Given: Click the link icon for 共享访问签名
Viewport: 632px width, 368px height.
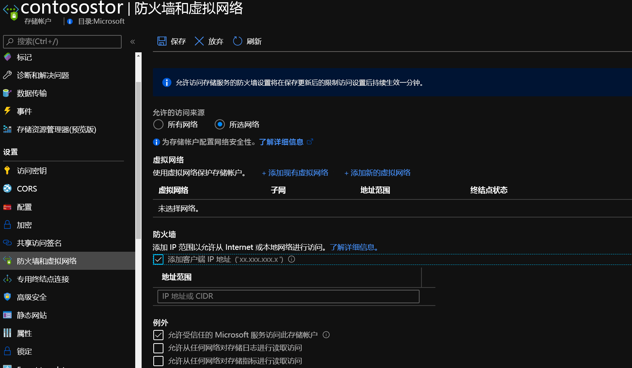Looking at the screenshot, I should pos(7,243).
